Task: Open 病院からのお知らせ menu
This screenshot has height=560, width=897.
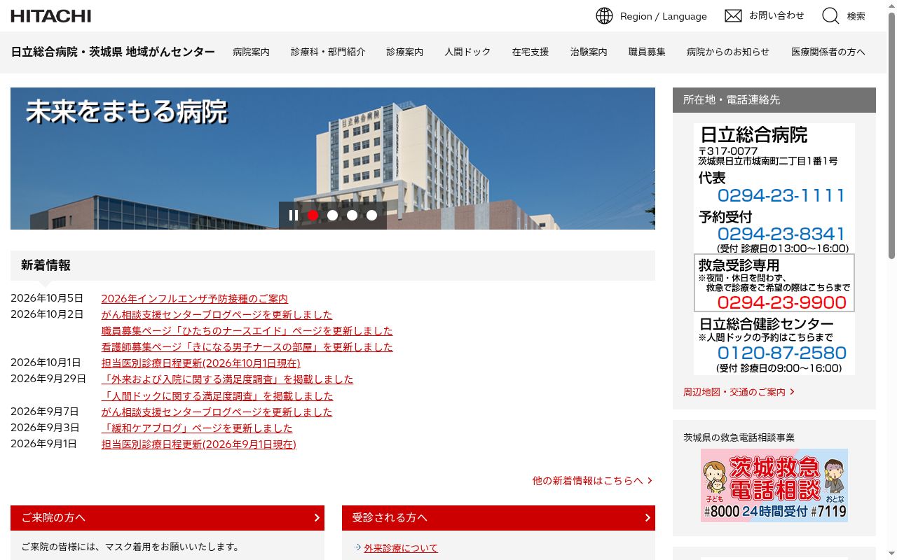Action: (728, 52)
